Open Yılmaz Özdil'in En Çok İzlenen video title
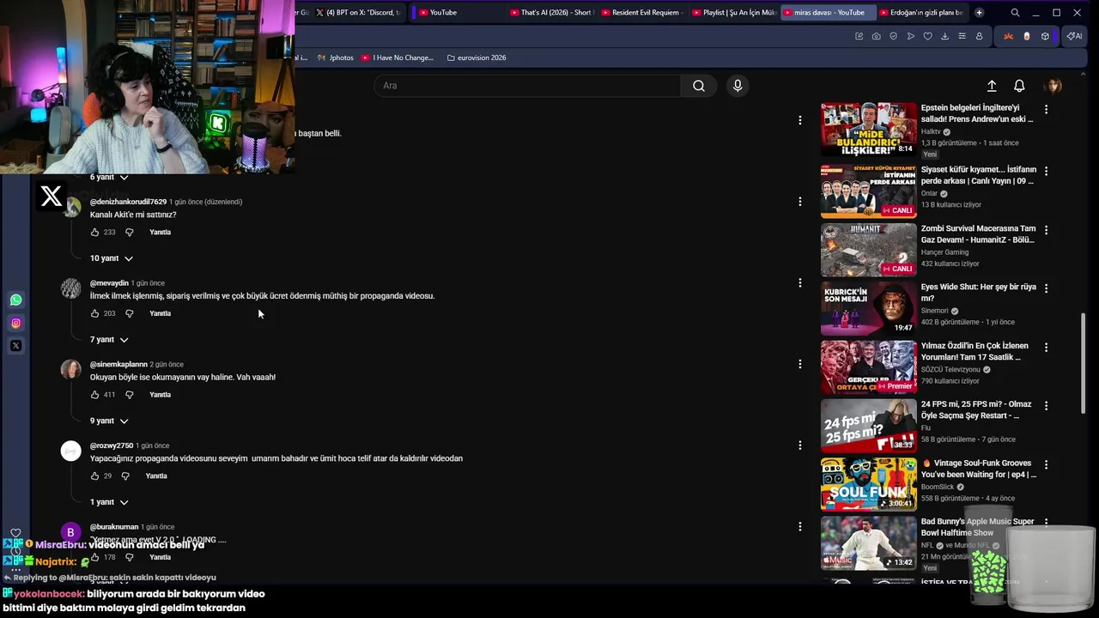The image size is (1099, 618). coord(978,351)
